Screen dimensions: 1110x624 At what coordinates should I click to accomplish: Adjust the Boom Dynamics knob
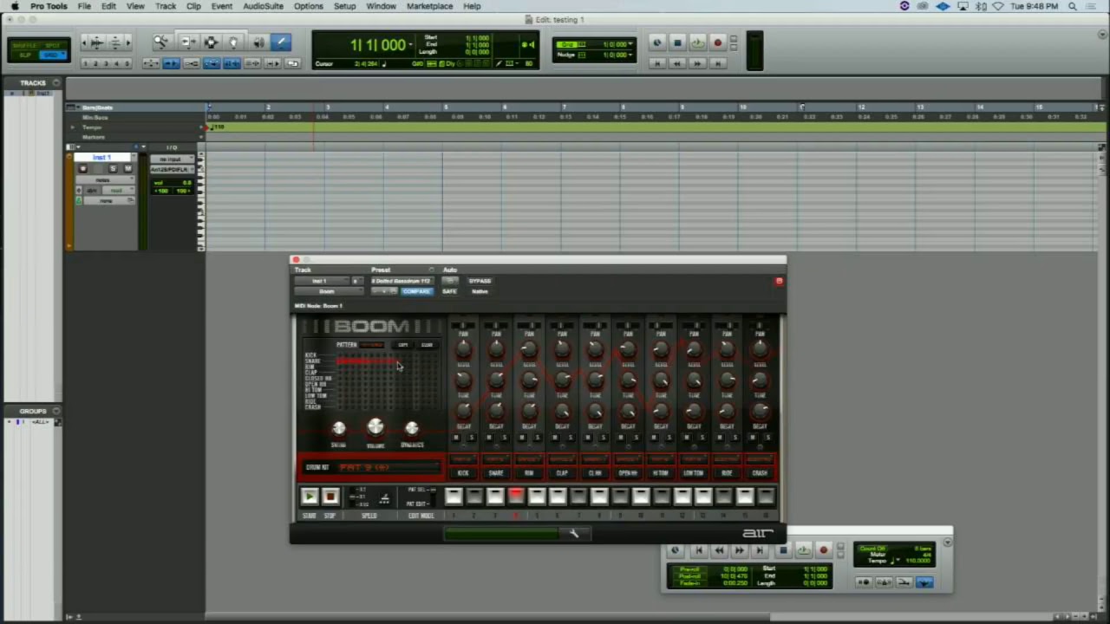coord(412,428)
